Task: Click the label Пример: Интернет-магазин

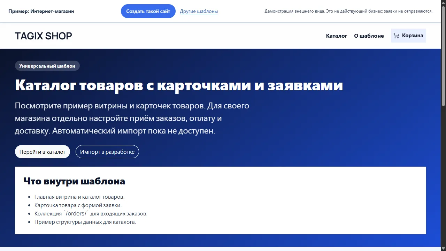Action: coord(41,11)
